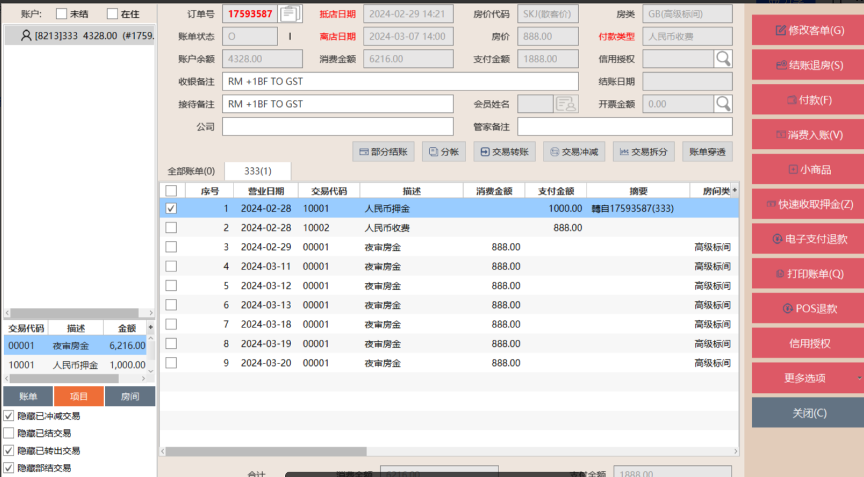
Task: Click the 交易拆分 transaction split button
Action: pos(643,152)
